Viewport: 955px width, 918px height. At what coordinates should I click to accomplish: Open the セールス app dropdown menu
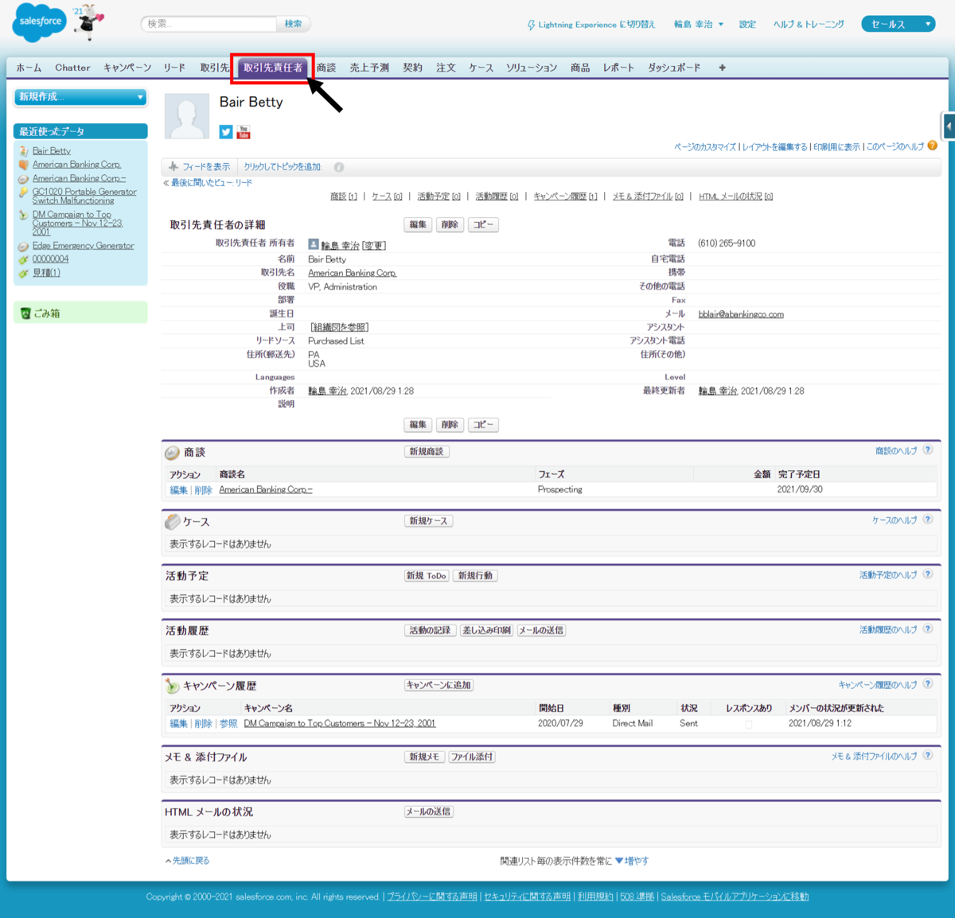coord(898,24)
